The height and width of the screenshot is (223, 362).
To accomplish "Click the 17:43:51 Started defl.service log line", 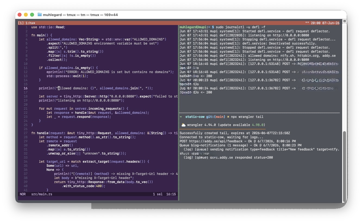I will [x=255, y=31].
